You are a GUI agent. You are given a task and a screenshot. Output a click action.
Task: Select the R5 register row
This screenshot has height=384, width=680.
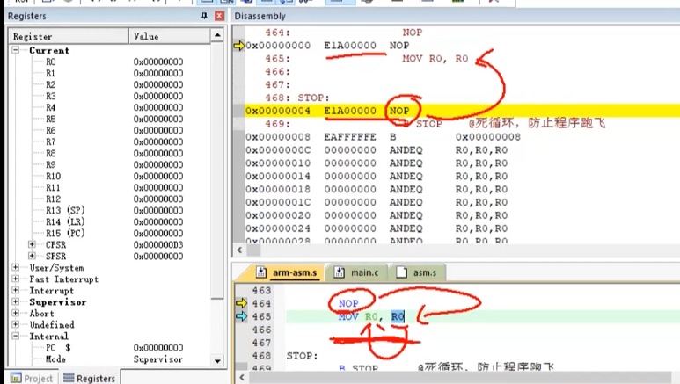111,119
